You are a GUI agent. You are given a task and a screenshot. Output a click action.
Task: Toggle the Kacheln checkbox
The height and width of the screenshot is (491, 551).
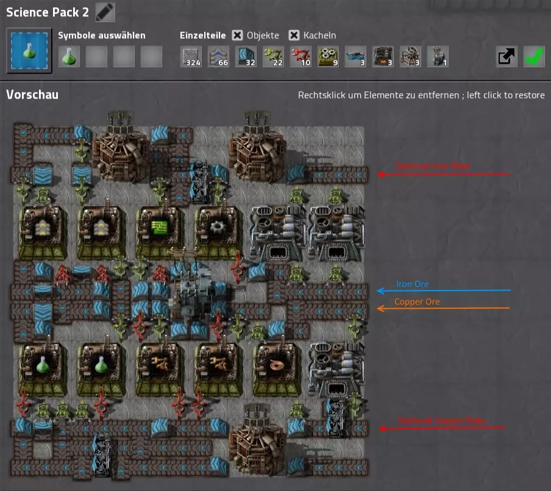click(294, 35)
